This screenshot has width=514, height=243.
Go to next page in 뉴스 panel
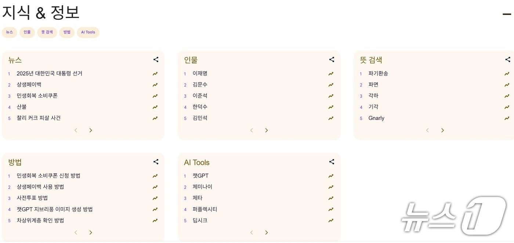tap(90, 130)
